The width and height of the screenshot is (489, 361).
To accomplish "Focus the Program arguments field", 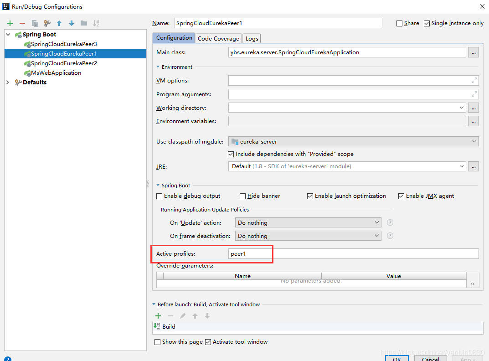I will tap(353, 94).
